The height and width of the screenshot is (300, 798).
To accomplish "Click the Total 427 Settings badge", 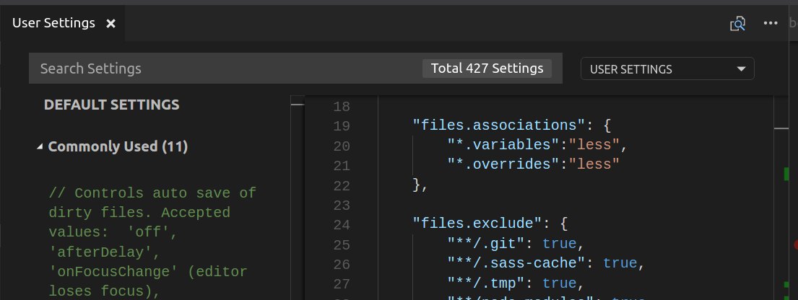I will click(487, 68).
